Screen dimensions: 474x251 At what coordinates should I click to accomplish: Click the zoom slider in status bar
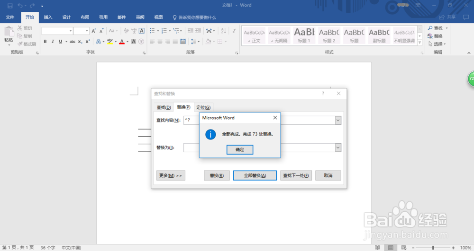click(433, 248)
